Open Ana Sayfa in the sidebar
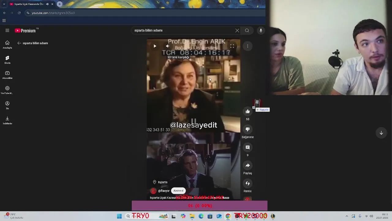Viewport: 392px width, 221px height. (x=7, y=45)
